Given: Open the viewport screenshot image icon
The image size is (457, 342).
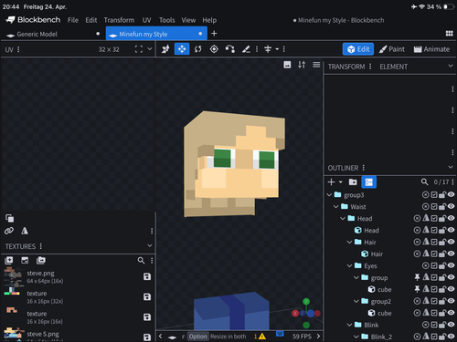Looking at the screenshot, I should coord(287,65).
